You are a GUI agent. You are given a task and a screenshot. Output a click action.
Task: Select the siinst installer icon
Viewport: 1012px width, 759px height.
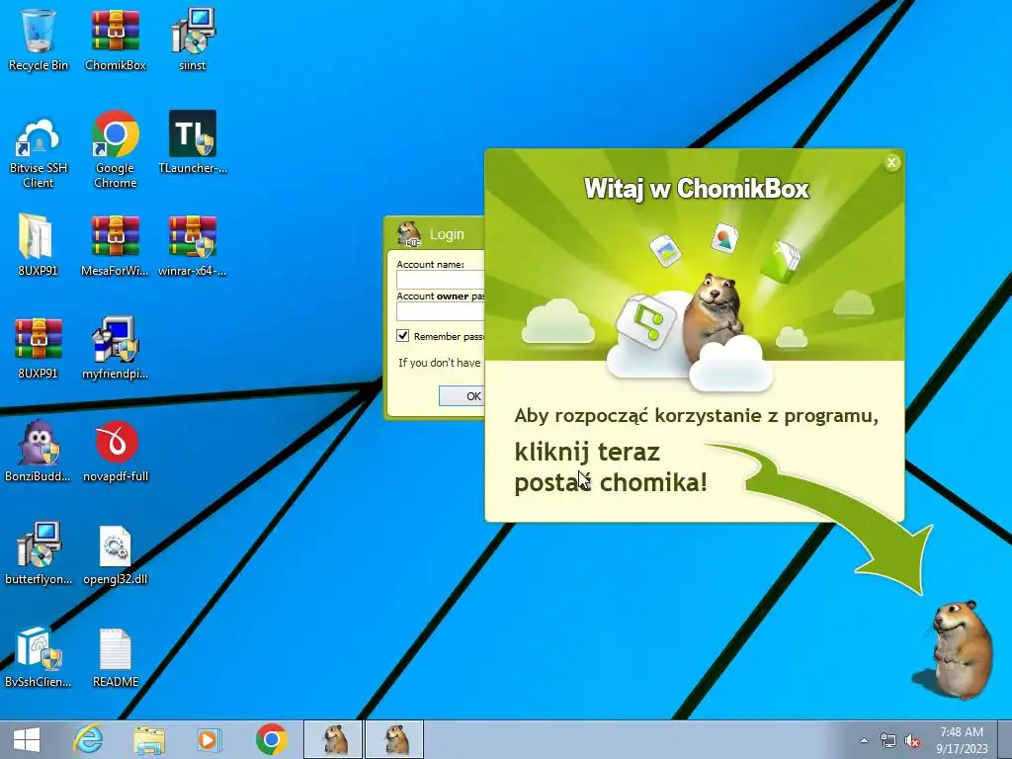(193, 39)
